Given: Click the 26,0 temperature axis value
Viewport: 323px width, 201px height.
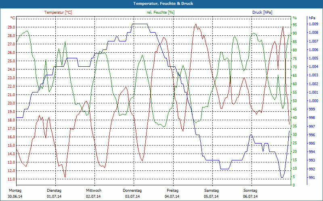Looking at the screenshot, I should coord(11,53).
